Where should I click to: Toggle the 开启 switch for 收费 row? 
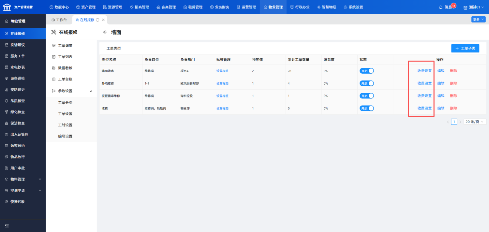pos(367,108)
